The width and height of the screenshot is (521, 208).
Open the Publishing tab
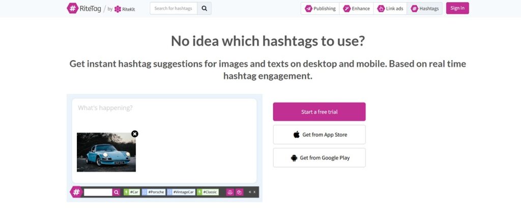[320, 8]
